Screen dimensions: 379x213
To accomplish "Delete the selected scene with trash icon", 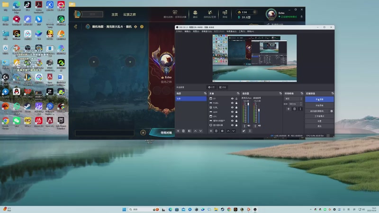I will tap(183, 131).
